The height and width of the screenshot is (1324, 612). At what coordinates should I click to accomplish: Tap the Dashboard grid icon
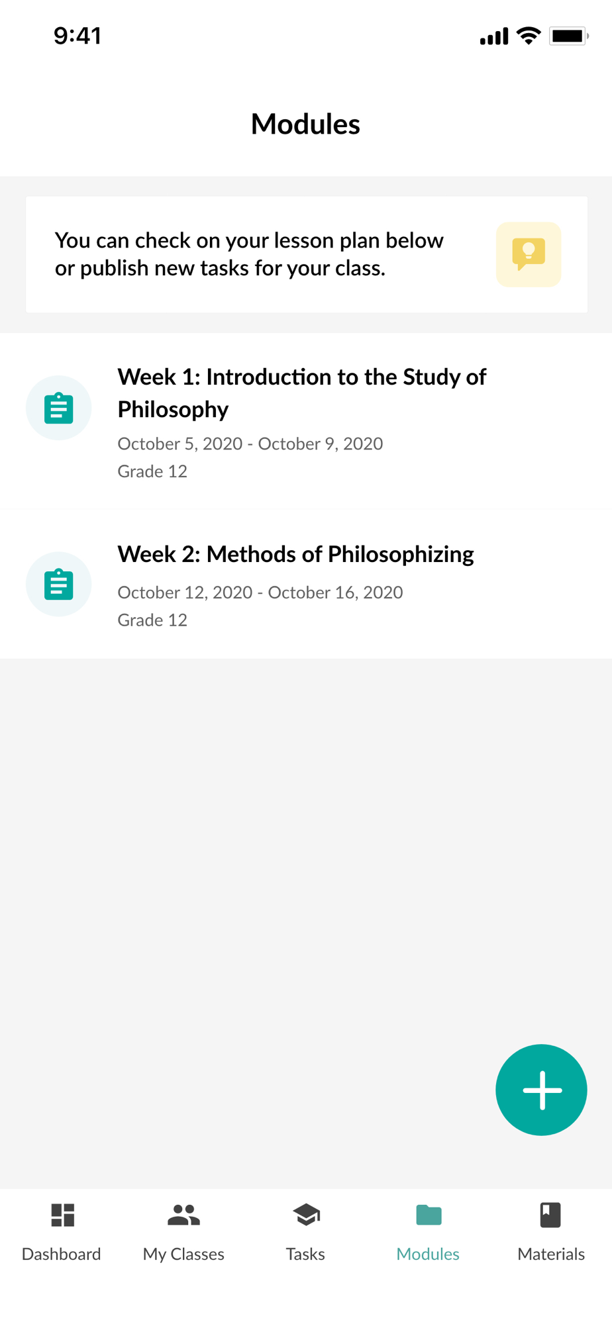coord(62,1215)
